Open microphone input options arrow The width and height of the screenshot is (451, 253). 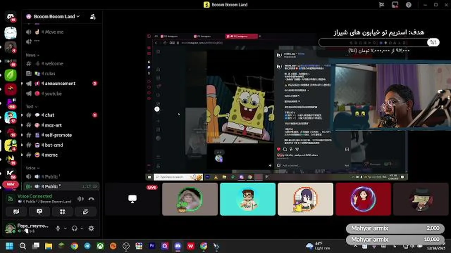coord(65,228)
